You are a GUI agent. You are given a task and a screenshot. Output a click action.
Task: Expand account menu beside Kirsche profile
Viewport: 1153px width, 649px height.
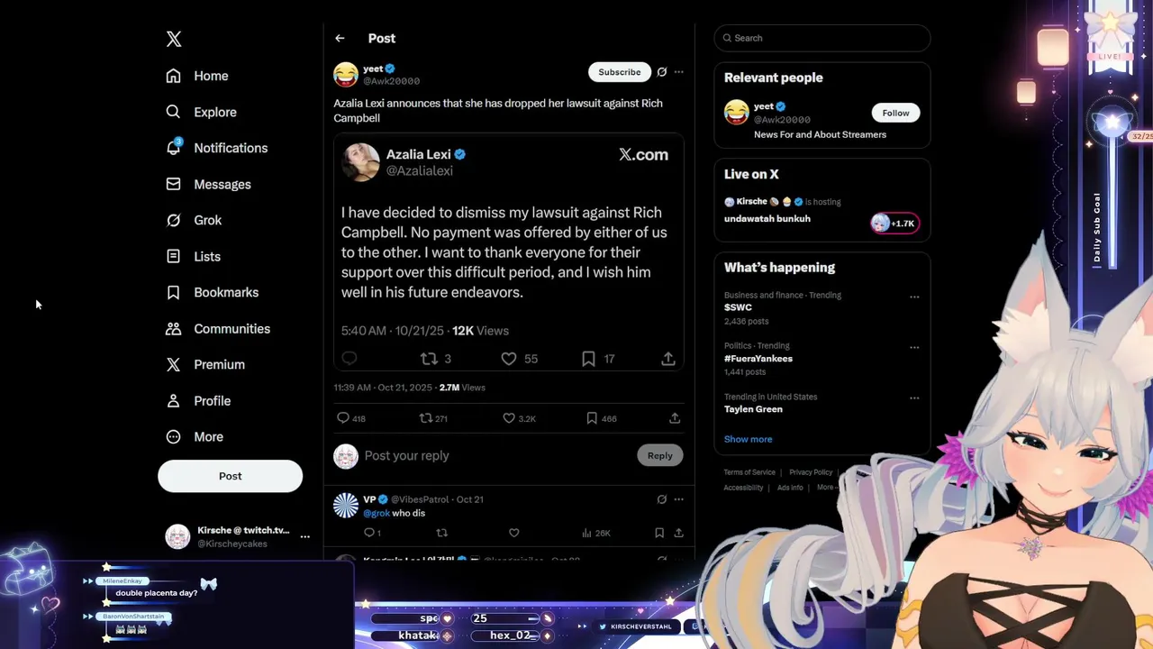(305, 536)
